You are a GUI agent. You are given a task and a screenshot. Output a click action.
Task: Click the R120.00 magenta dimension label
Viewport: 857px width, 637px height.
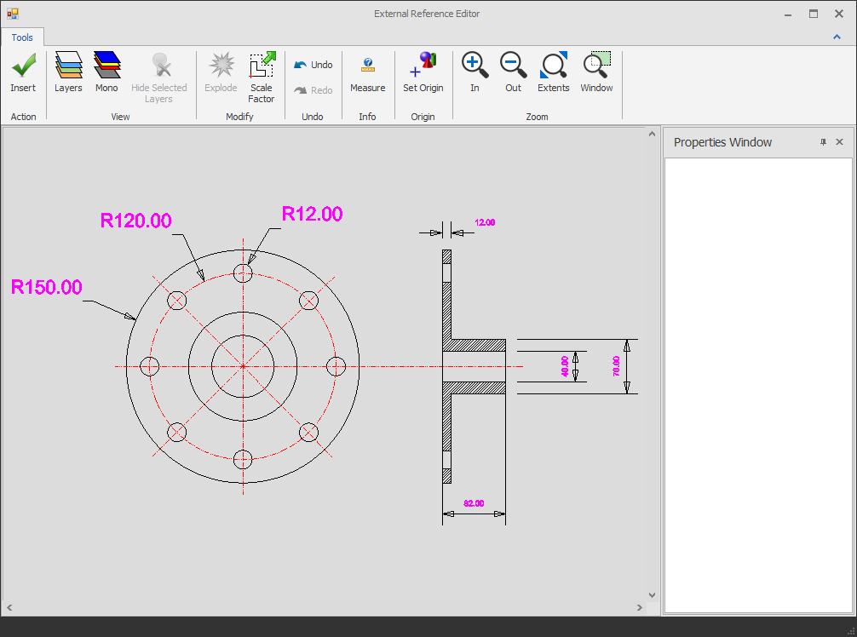click(135, 220)
